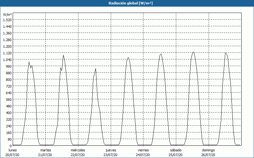The height and width of the screenshot is (158, 254).
Task: Click the 'jueves' day label
Action: (111, 150)
